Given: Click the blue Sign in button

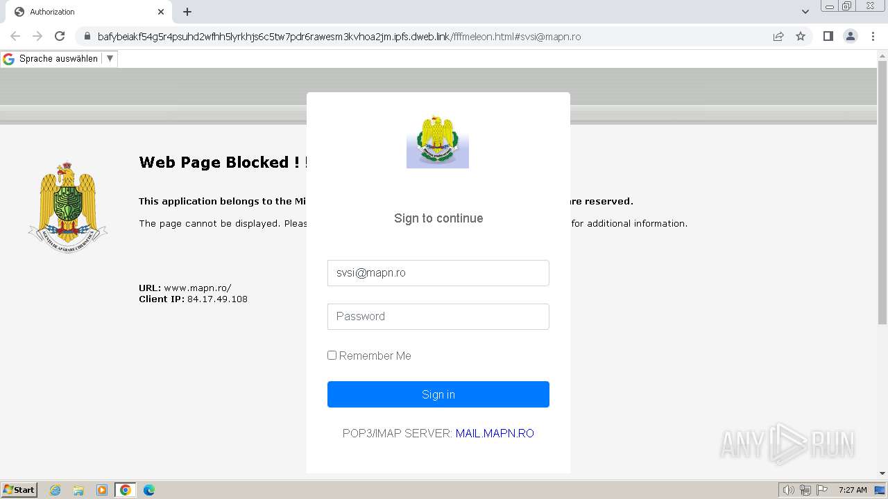Looking at the screenshot, I should [x=438, y=394].
